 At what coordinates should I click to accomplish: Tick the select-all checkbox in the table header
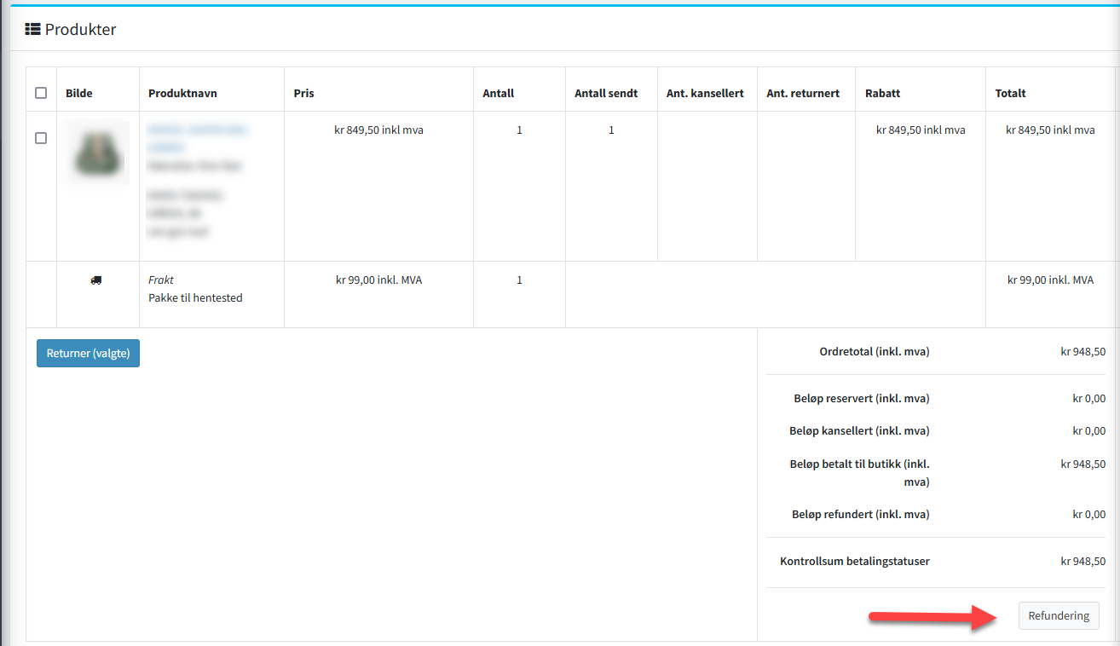41,93
